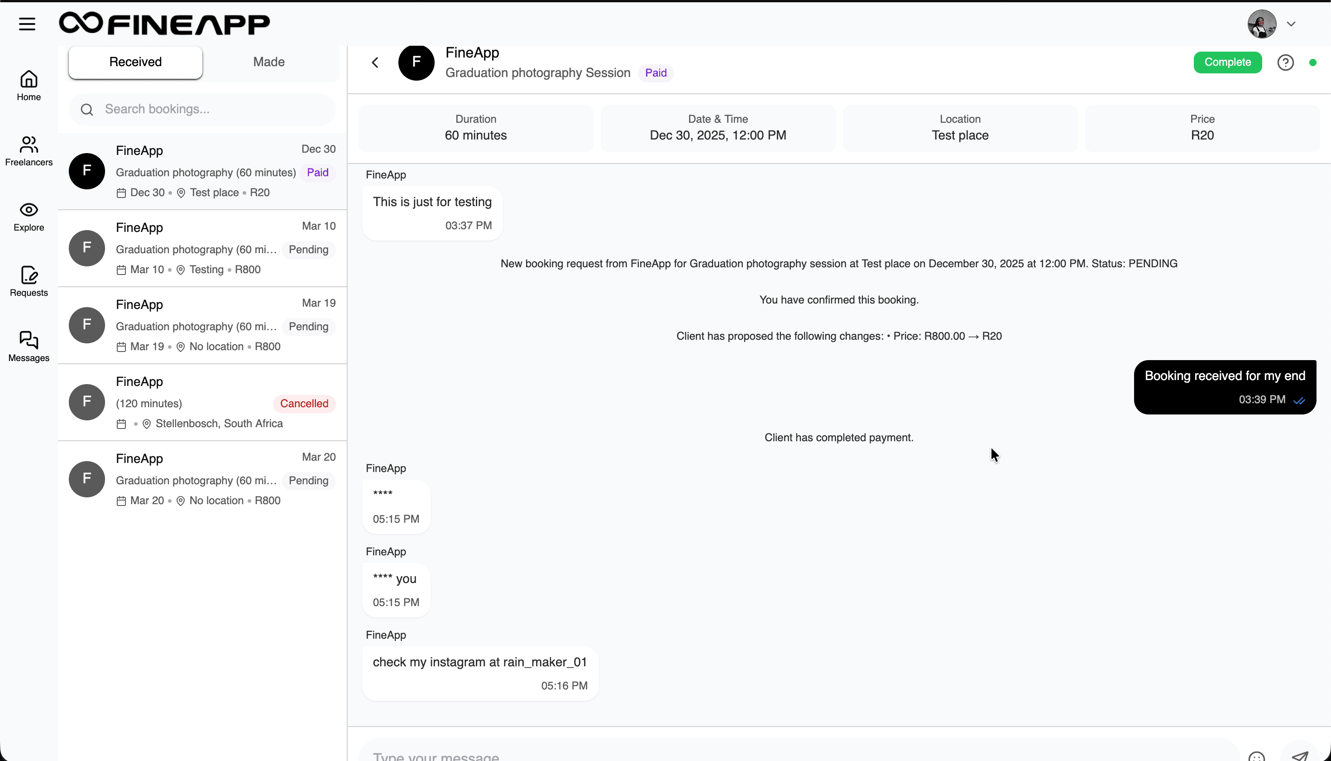This screenshot has height=761, width=1331.
Task: Expand the profile account dropdown
Action: [1292, 24]
